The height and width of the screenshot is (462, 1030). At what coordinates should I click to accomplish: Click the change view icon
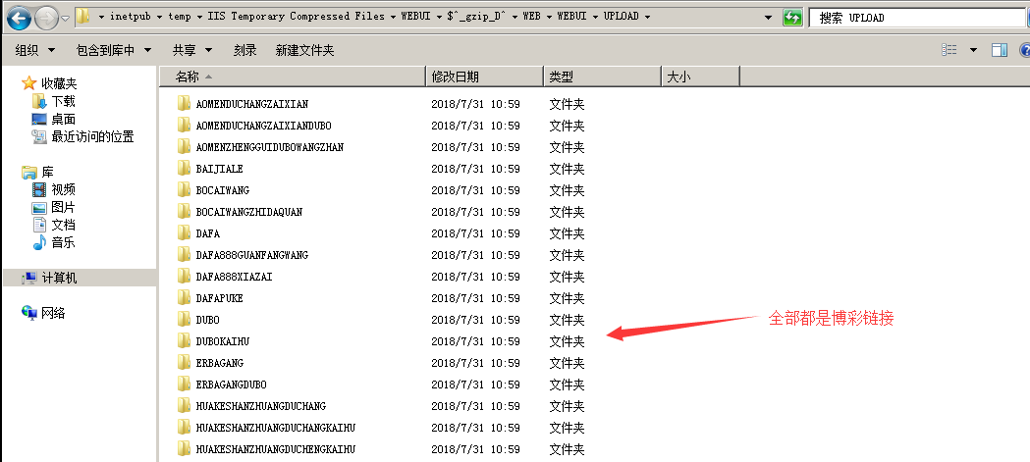click(x=949, y=50)
